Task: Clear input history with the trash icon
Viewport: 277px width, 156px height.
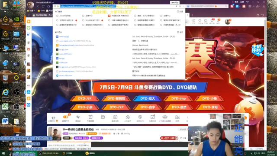Action: point(180,32)
